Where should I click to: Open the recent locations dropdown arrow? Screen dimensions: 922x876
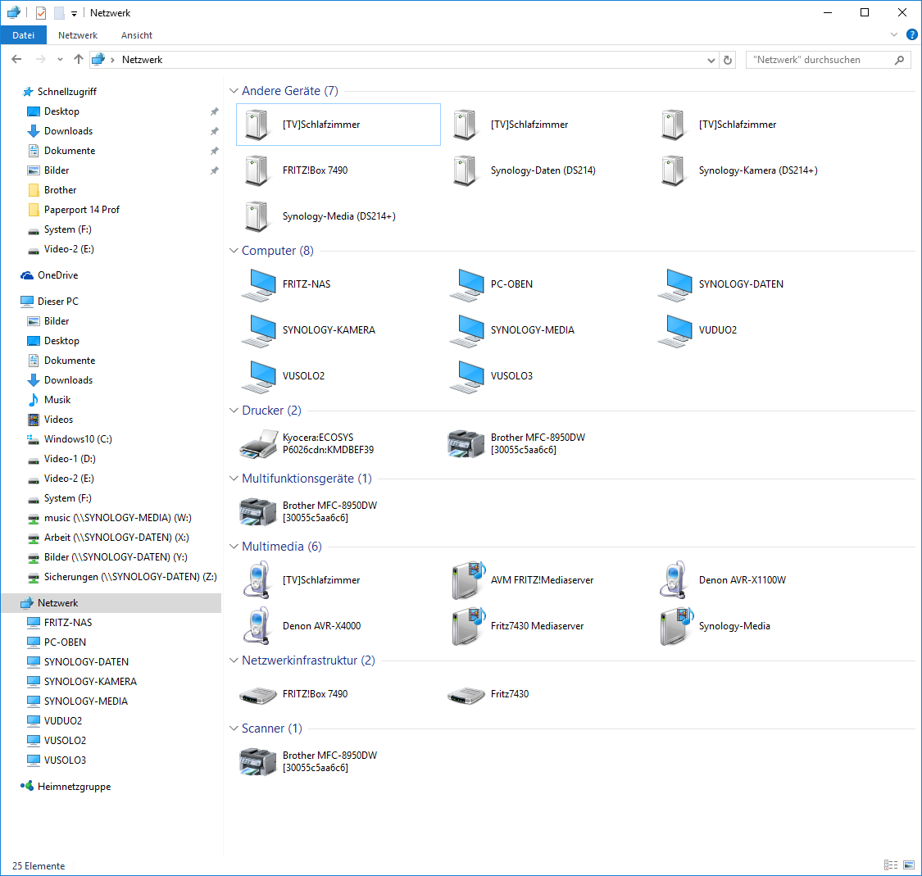(60, 59)
